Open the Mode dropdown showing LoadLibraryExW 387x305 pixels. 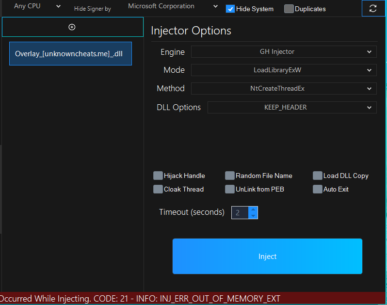point(284,70)
